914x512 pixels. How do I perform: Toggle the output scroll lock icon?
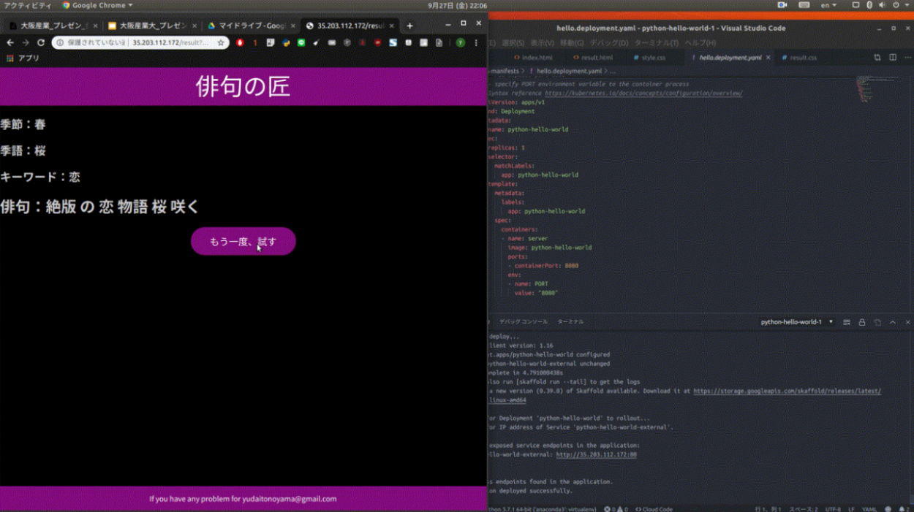(862, 322)
